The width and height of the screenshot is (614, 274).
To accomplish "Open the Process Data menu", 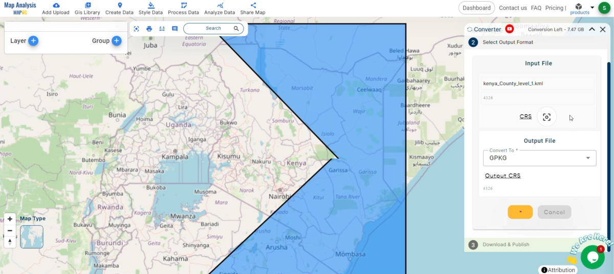I will [183, 8].
